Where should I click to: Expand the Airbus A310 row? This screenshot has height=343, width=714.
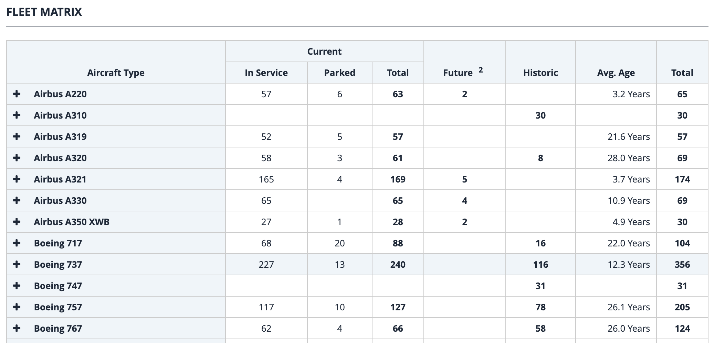(17, 115)
